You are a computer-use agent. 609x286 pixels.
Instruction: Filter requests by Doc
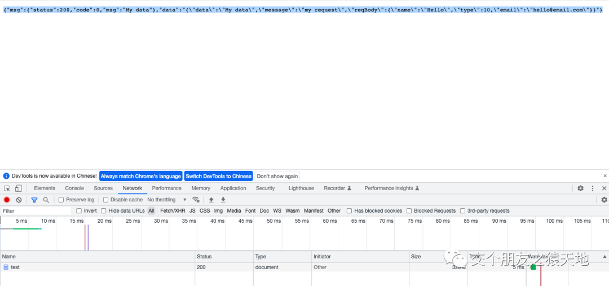coord(264,210)
